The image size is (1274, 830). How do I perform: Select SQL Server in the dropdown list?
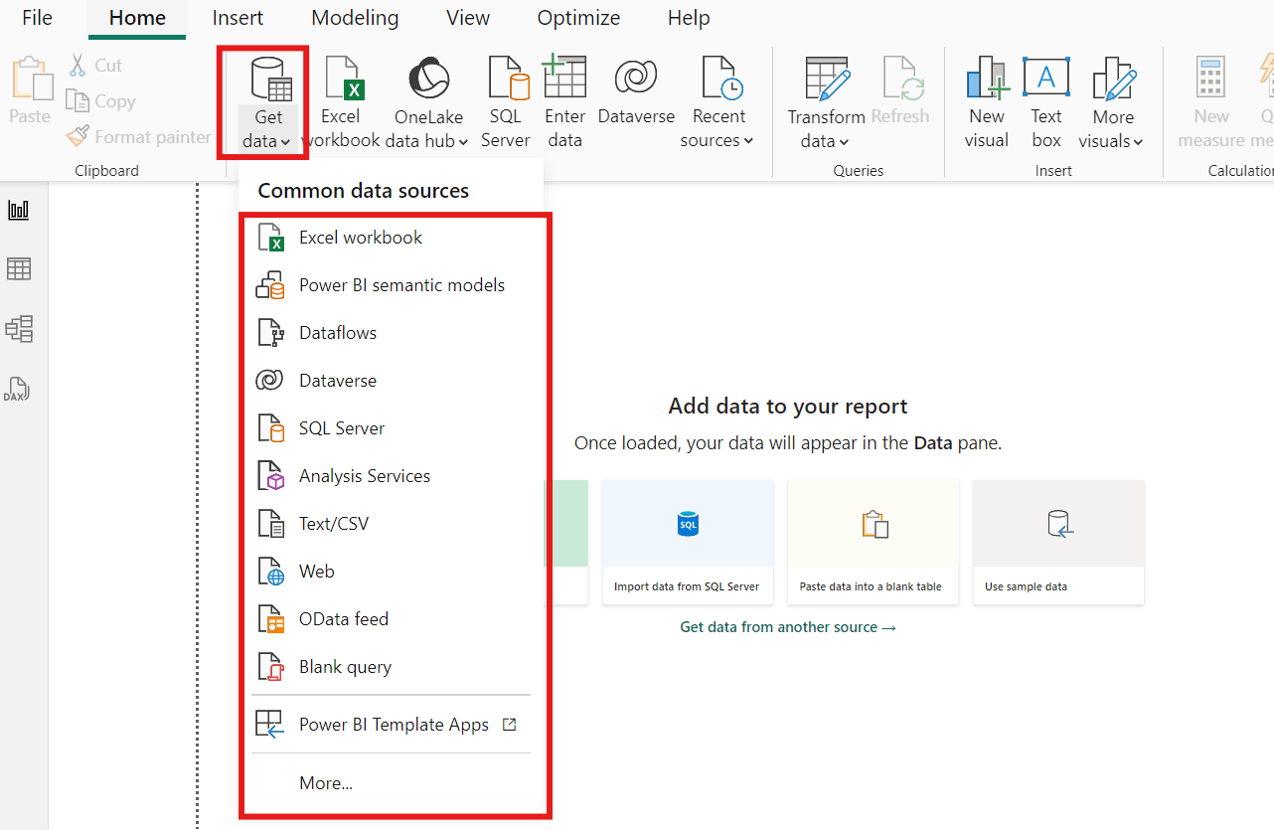[392, 428]
